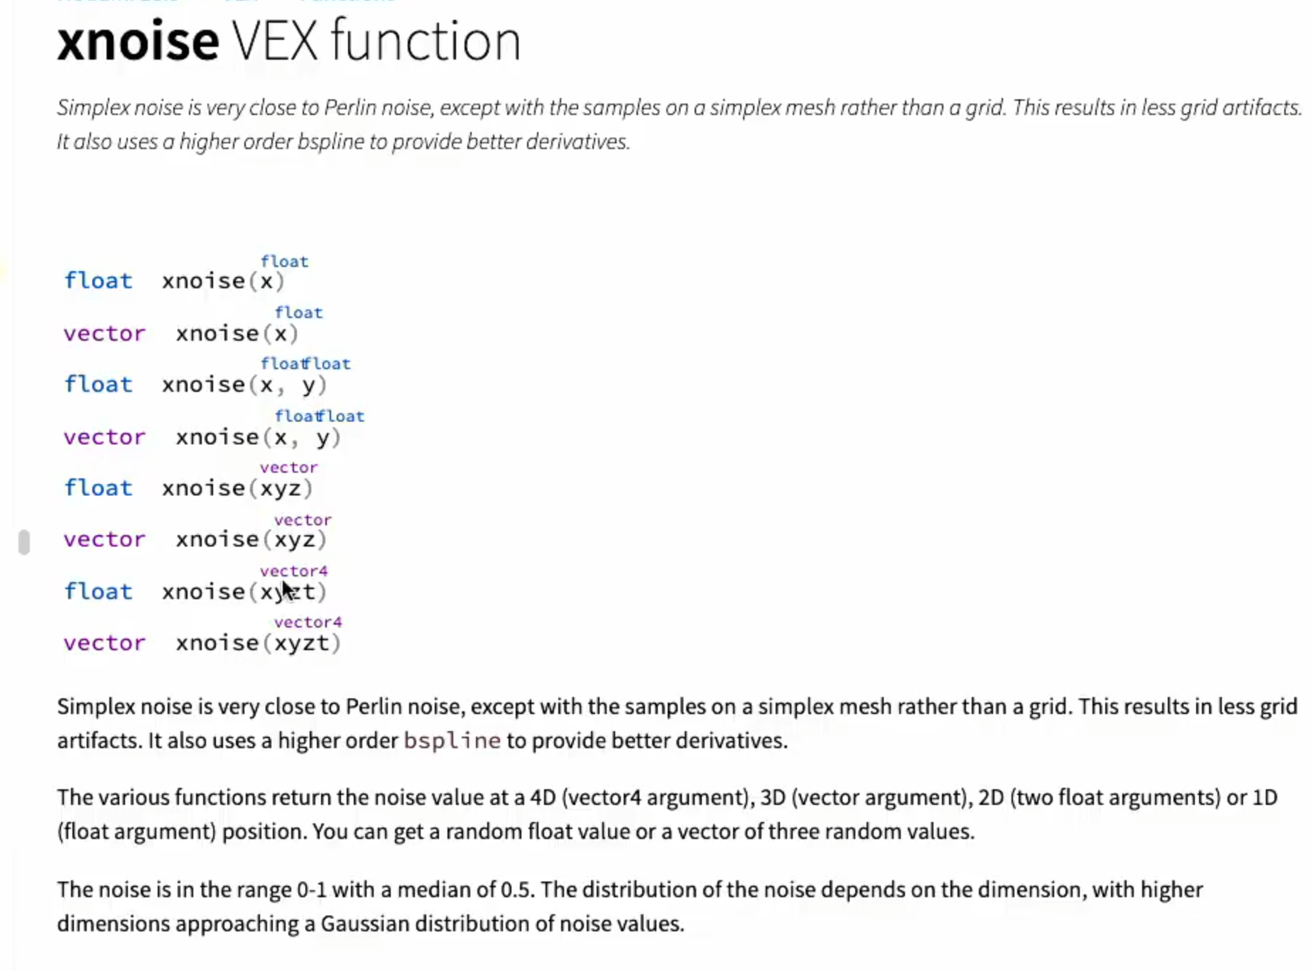Select the vector return type of xnoise(x, y)
The height and width of the screenshot is (971, 1312).
pos(104,437)
